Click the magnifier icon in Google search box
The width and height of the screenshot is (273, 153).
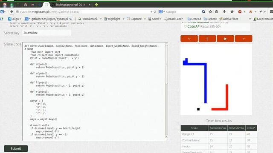tap(203, 11)
